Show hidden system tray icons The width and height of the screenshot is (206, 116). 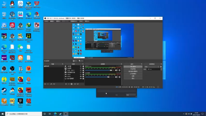pos(184,114)
